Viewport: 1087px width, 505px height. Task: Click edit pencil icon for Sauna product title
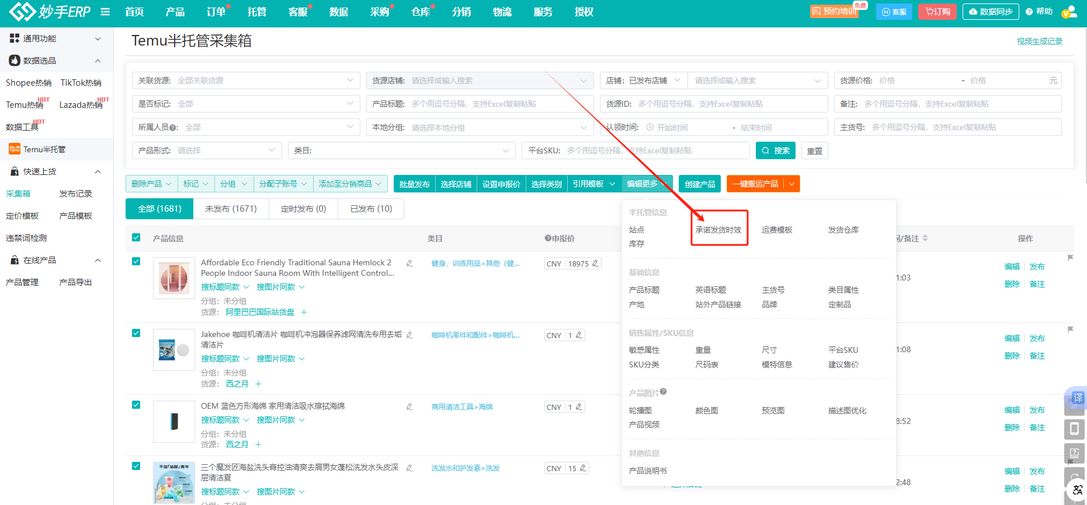(x=409, y=263)
